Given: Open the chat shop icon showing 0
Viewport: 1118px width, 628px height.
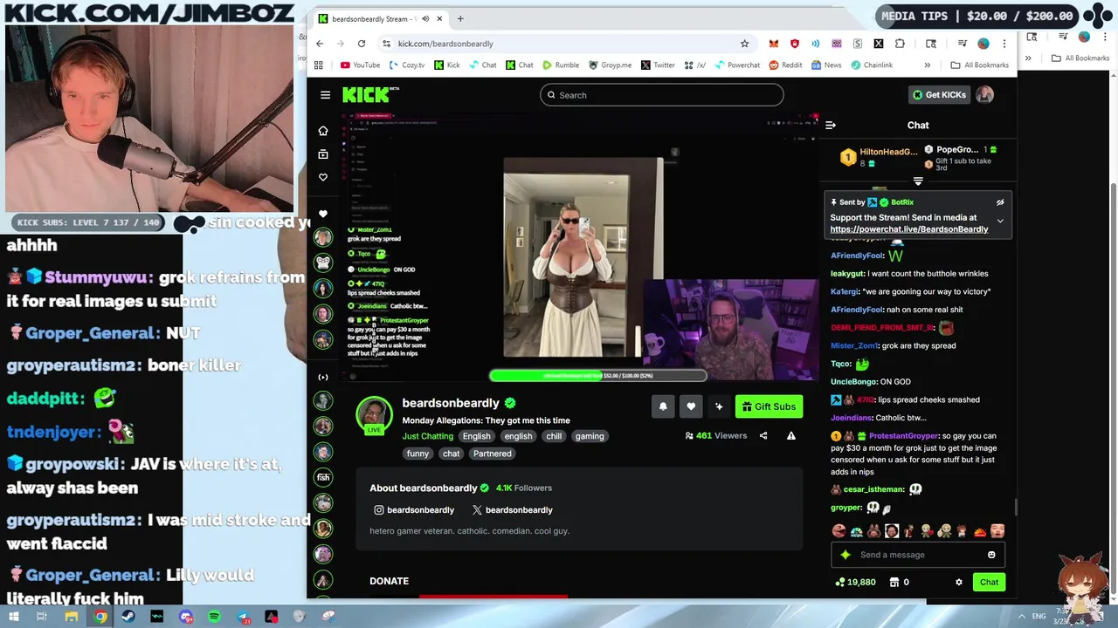Looking at the screenshot, I should click(900, 582).
